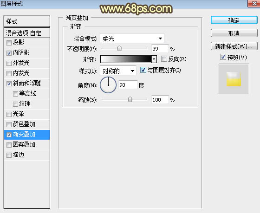Image resolution: width=260 pixels, height=213 pixels.
Task: Expand the 样式 dropdown showing 对称的
Action: (x=118, y=71)
